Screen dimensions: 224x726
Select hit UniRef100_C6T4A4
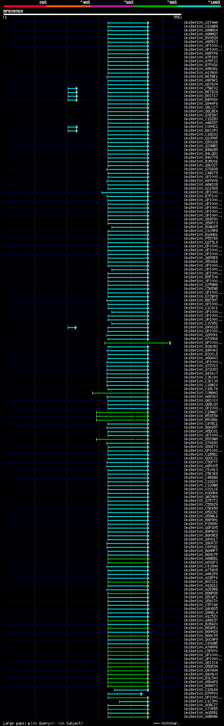201,23
